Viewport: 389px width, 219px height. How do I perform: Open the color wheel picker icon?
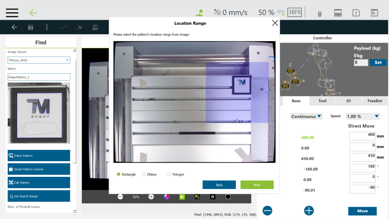point(166,197)
